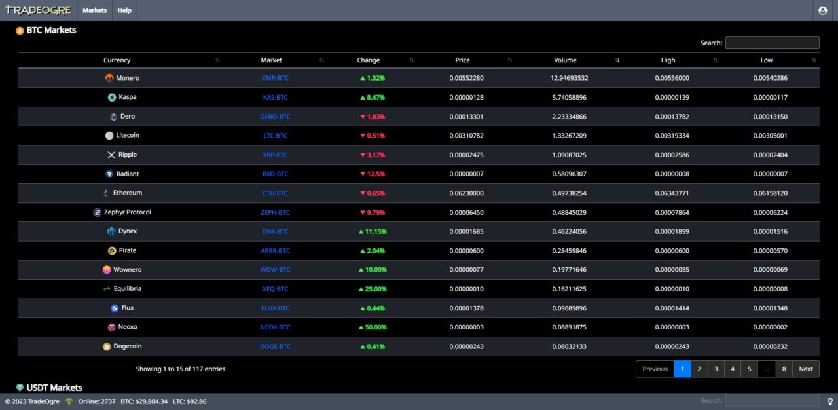Open the WOW-BTC market link
The height and width of the screenshot is (410, 838).
[275, 270]
